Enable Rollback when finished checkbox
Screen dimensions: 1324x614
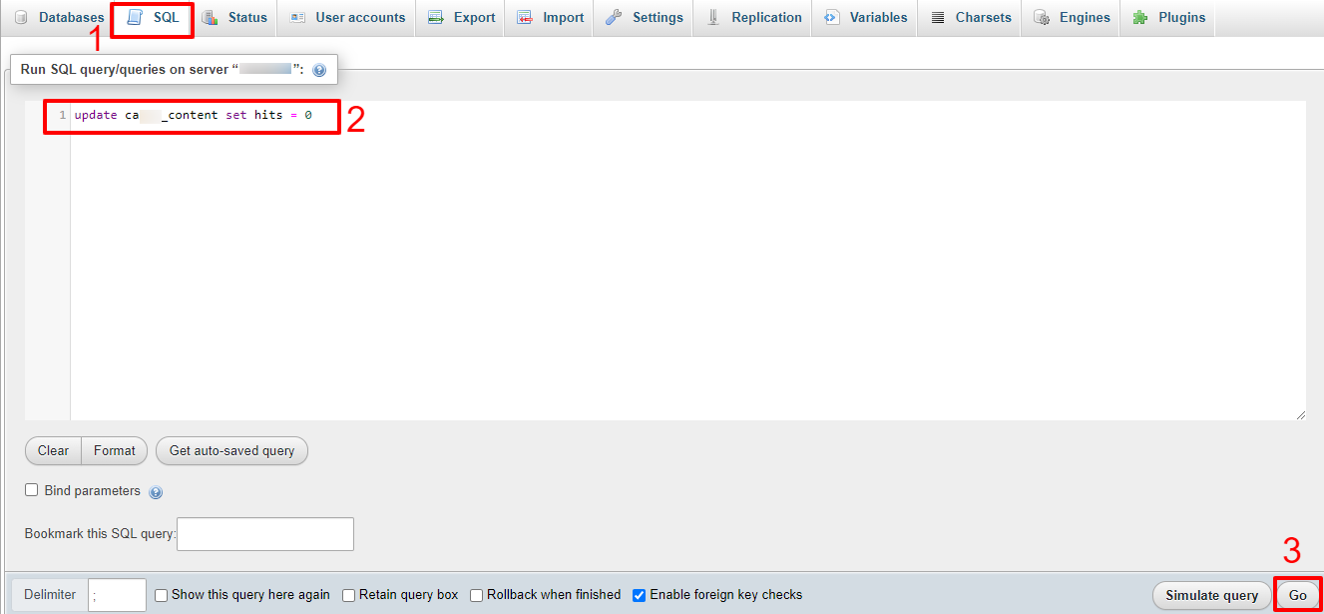click(x=477, y=595)
